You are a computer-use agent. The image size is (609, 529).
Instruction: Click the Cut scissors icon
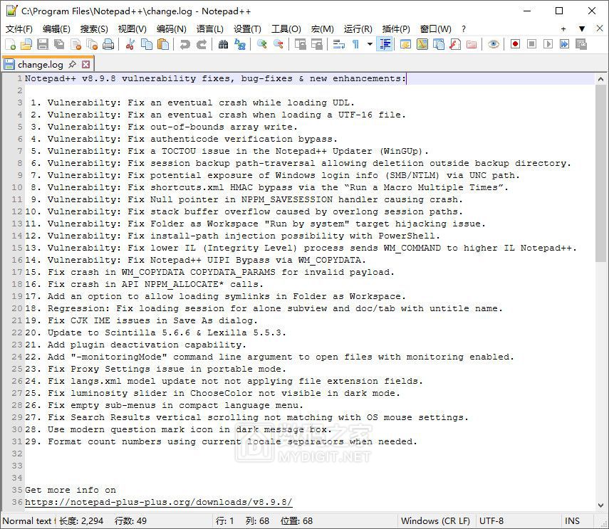pyautogui.click(x=130, y=44)
